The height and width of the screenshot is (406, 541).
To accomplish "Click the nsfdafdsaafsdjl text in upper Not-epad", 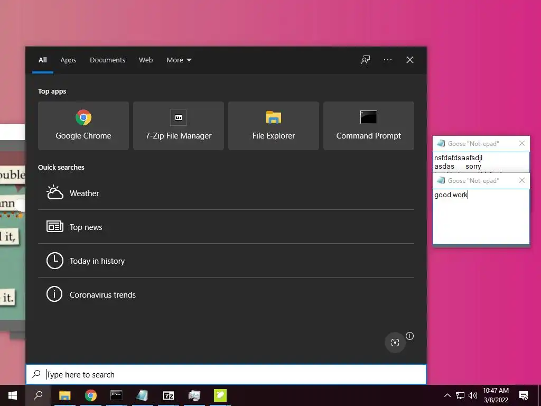I will tap(458, 158).
